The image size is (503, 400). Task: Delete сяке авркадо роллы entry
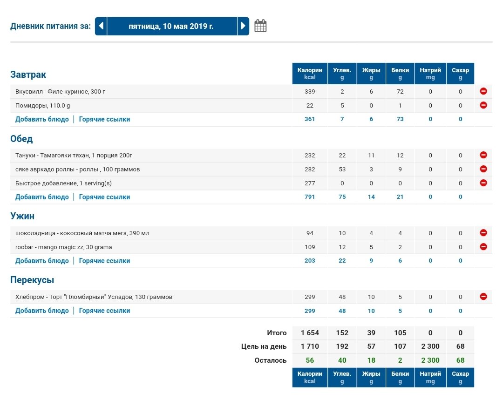(483, 169)
